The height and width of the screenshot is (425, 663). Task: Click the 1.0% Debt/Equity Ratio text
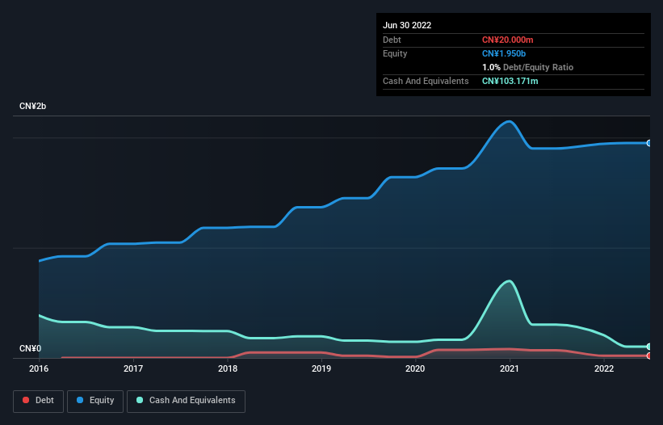tap(527, 67)
